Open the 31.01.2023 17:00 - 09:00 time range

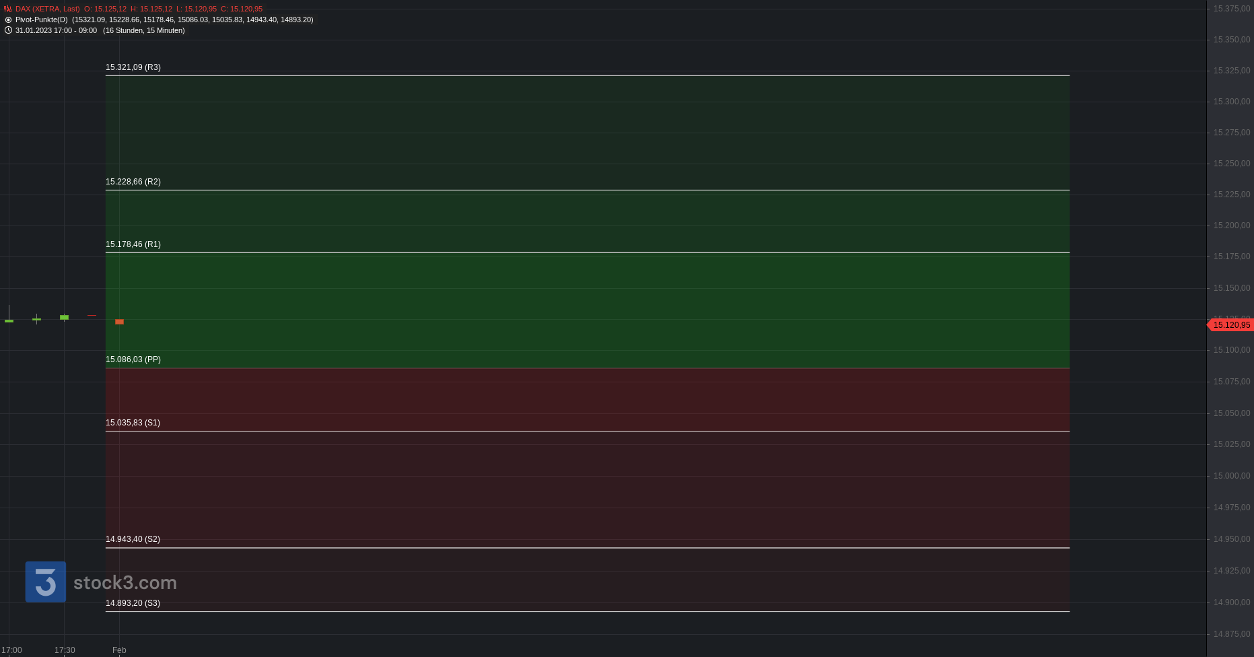pyautogui.click(x=56, y=30)
